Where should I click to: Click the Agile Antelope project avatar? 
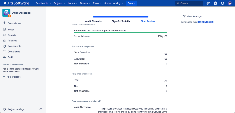point(6,13)
